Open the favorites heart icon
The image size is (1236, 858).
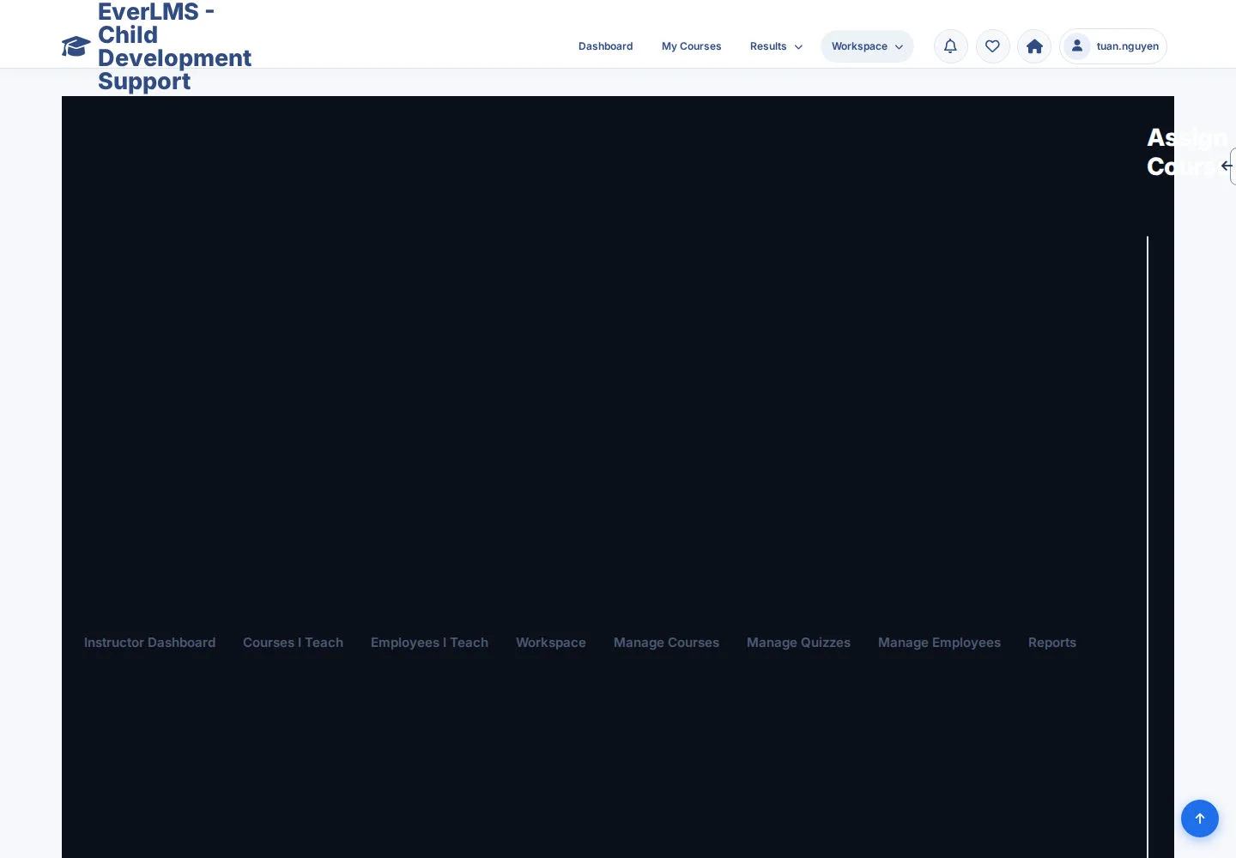(992, 46)
